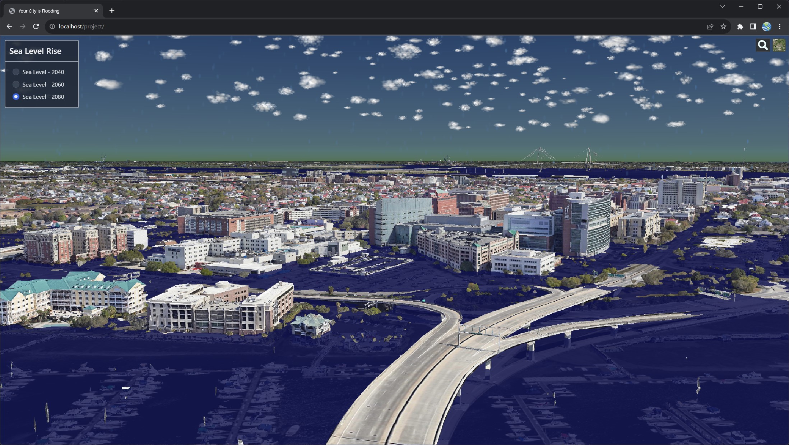
Task: Open the Chrome profile avatar
Action: pos(766,27)
